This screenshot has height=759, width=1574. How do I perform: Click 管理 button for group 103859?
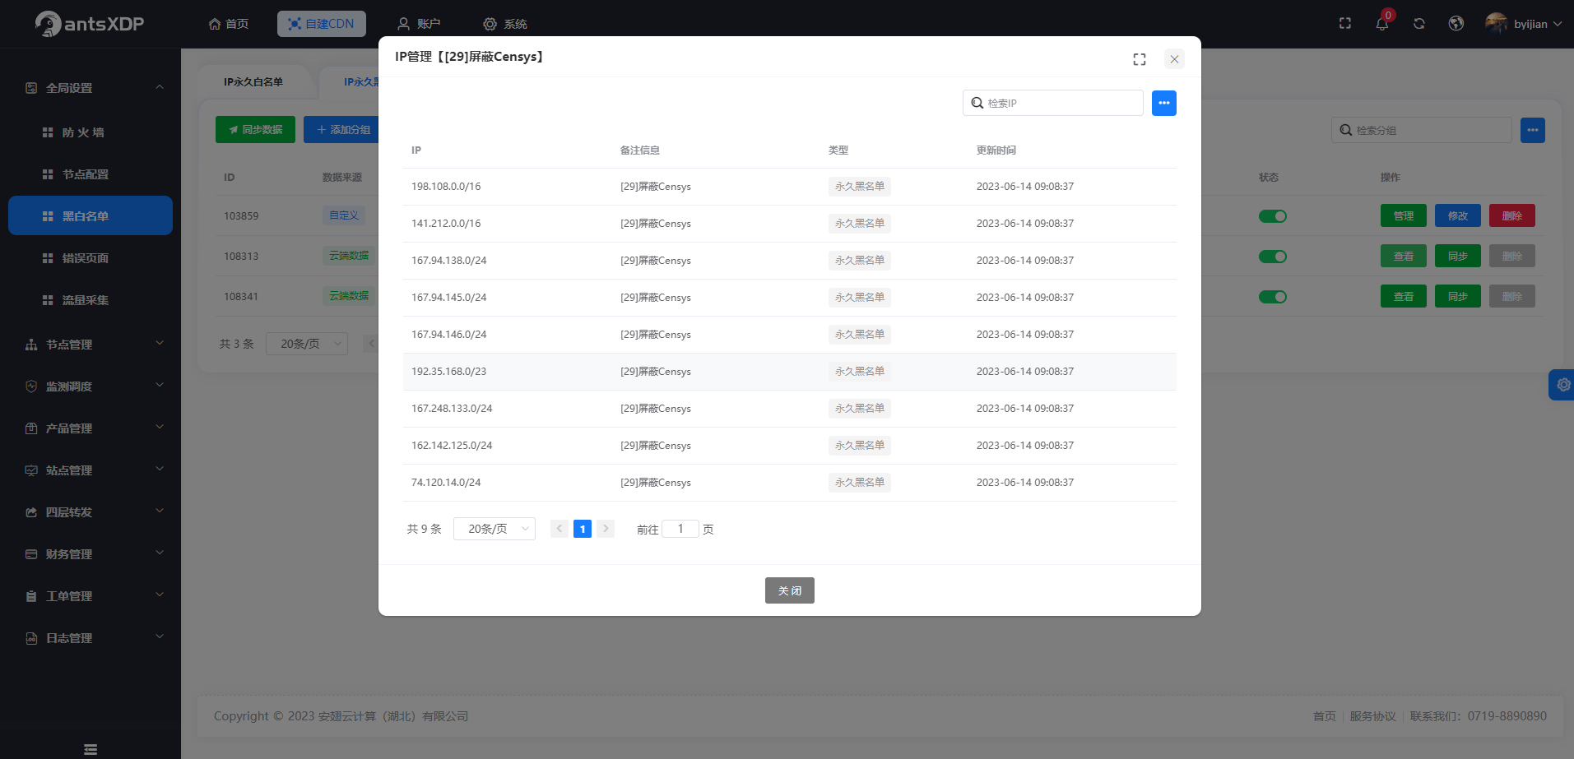point(1404,215)
